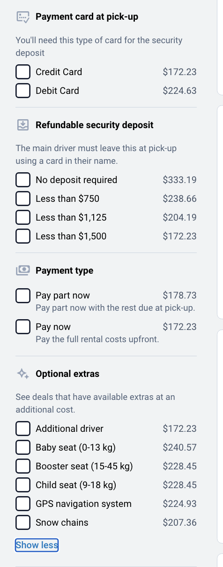
Task: Tick the Less than $750 filter
Action: (23, 199)
